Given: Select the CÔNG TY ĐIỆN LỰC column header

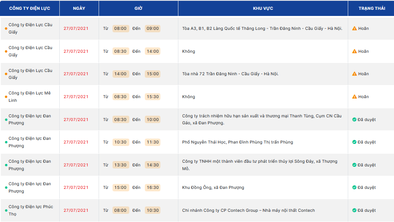Looking at the screenshot, I should [29, 8].
